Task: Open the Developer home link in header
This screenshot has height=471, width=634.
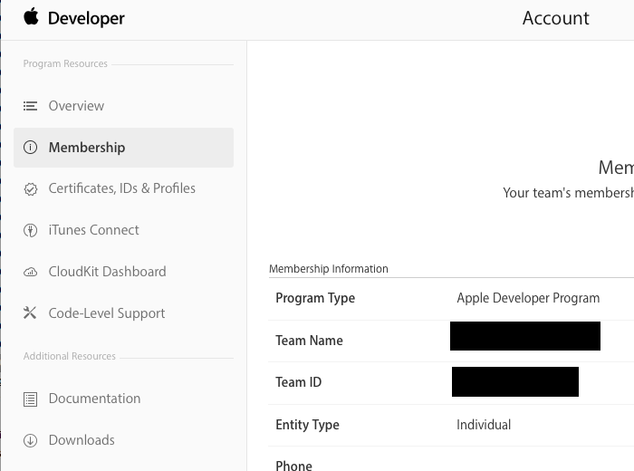Action: click(x=86, y=18)
